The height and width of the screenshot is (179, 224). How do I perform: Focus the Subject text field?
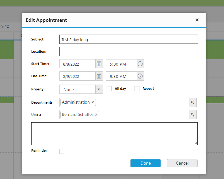click(x=129, y=39)
